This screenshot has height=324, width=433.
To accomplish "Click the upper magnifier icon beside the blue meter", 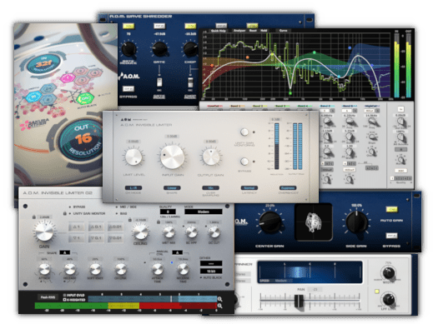I will coord(219,299).
